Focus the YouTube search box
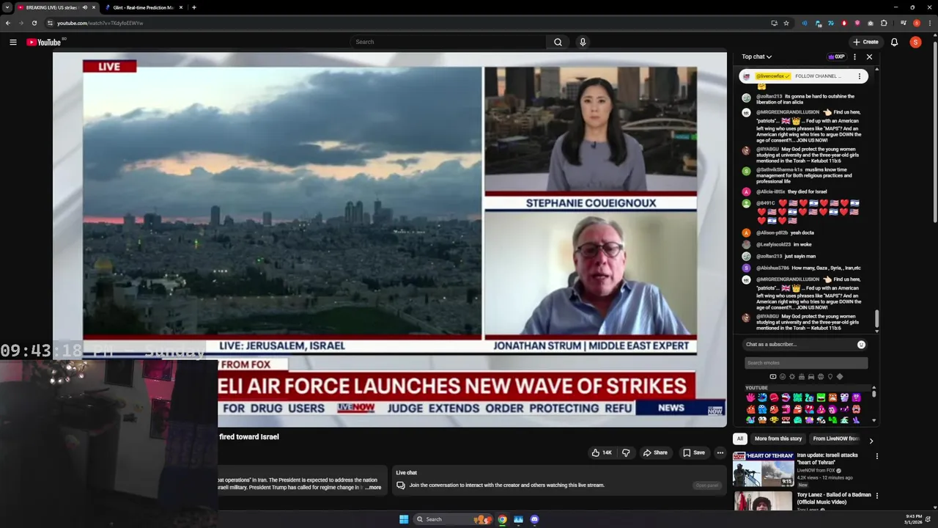Viewport: 938px width, 528px height. point(447,42)
